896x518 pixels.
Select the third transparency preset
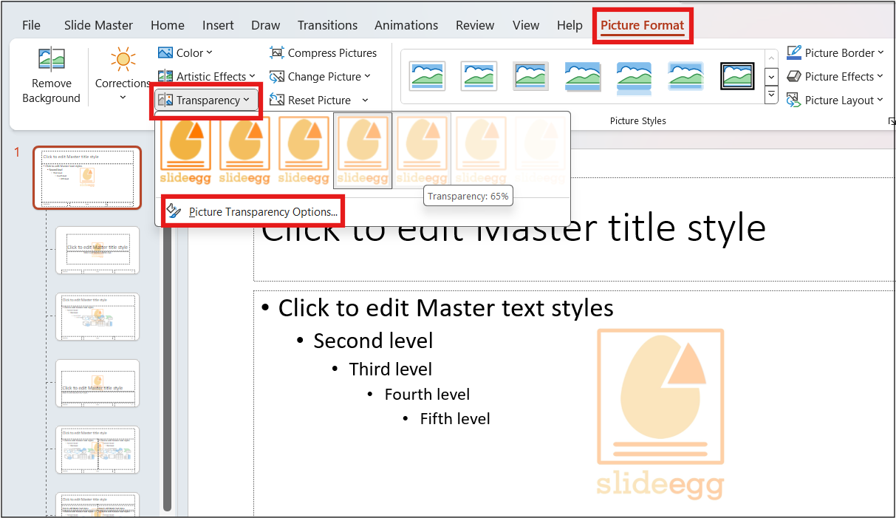(304, 151)
